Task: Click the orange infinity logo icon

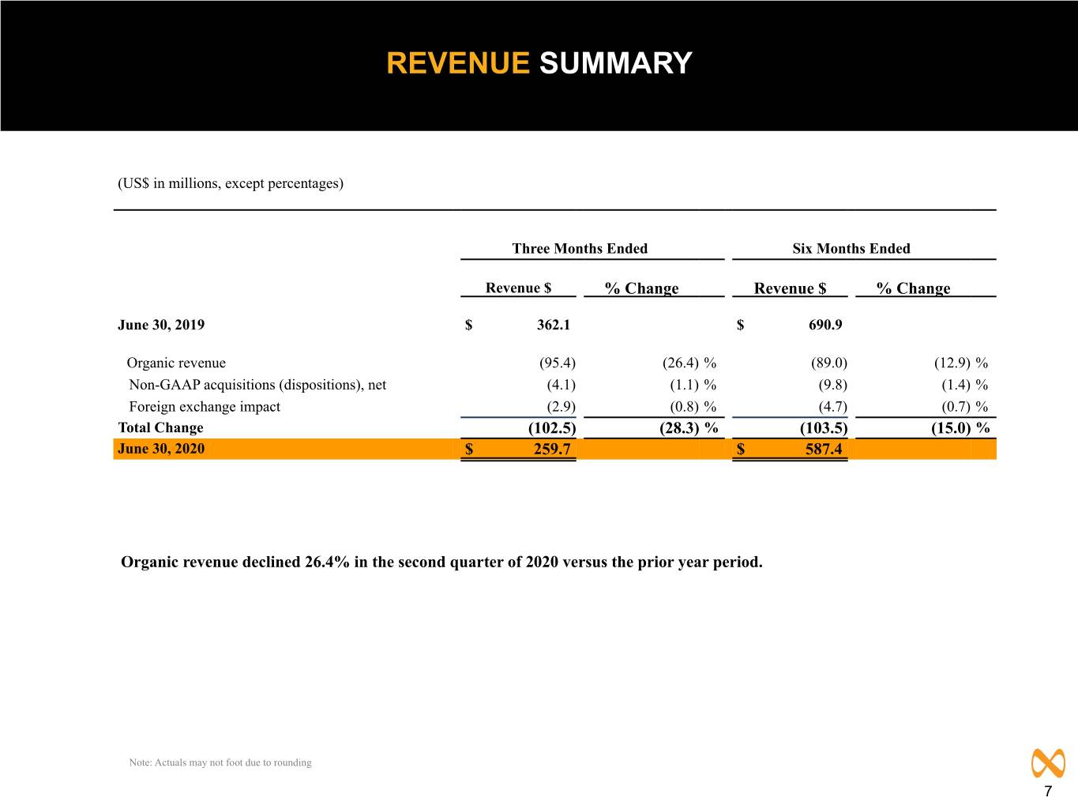Action: click(1048, 763)
